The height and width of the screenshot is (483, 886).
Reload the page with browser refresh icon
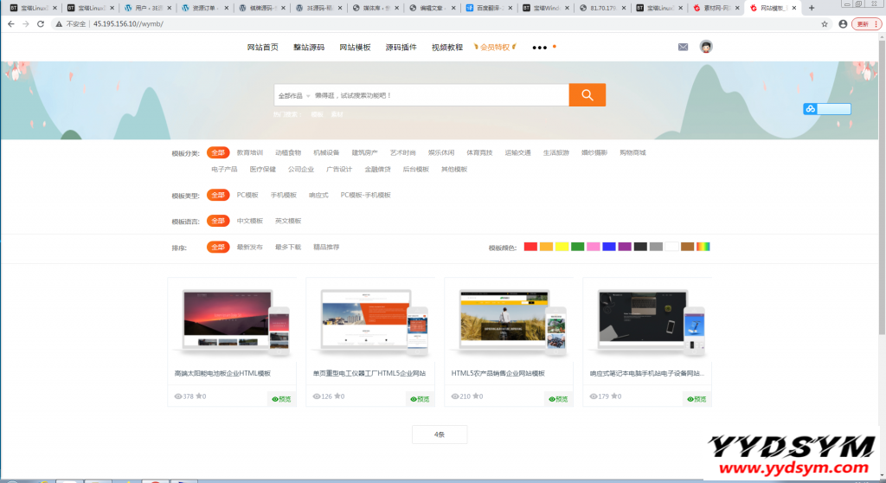(x=40, y=24)
